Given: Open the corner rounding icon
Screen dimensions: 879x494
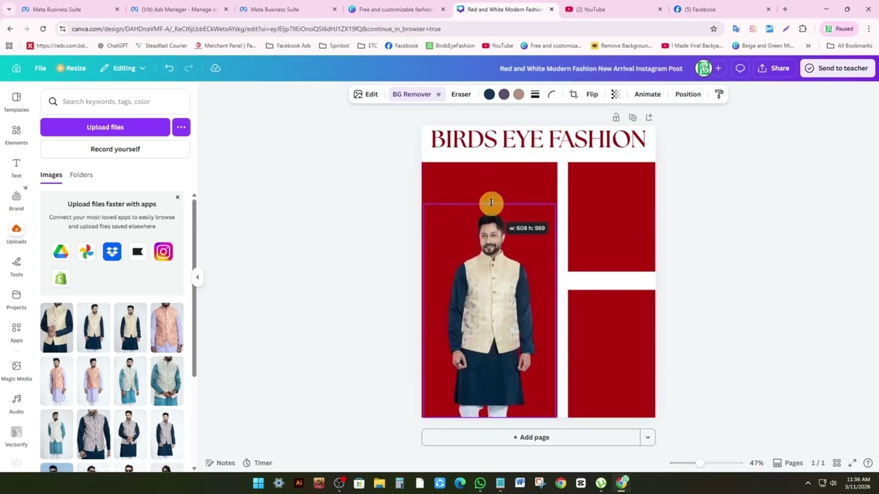Looking at the screenshot, I should [x=551, y=94].
